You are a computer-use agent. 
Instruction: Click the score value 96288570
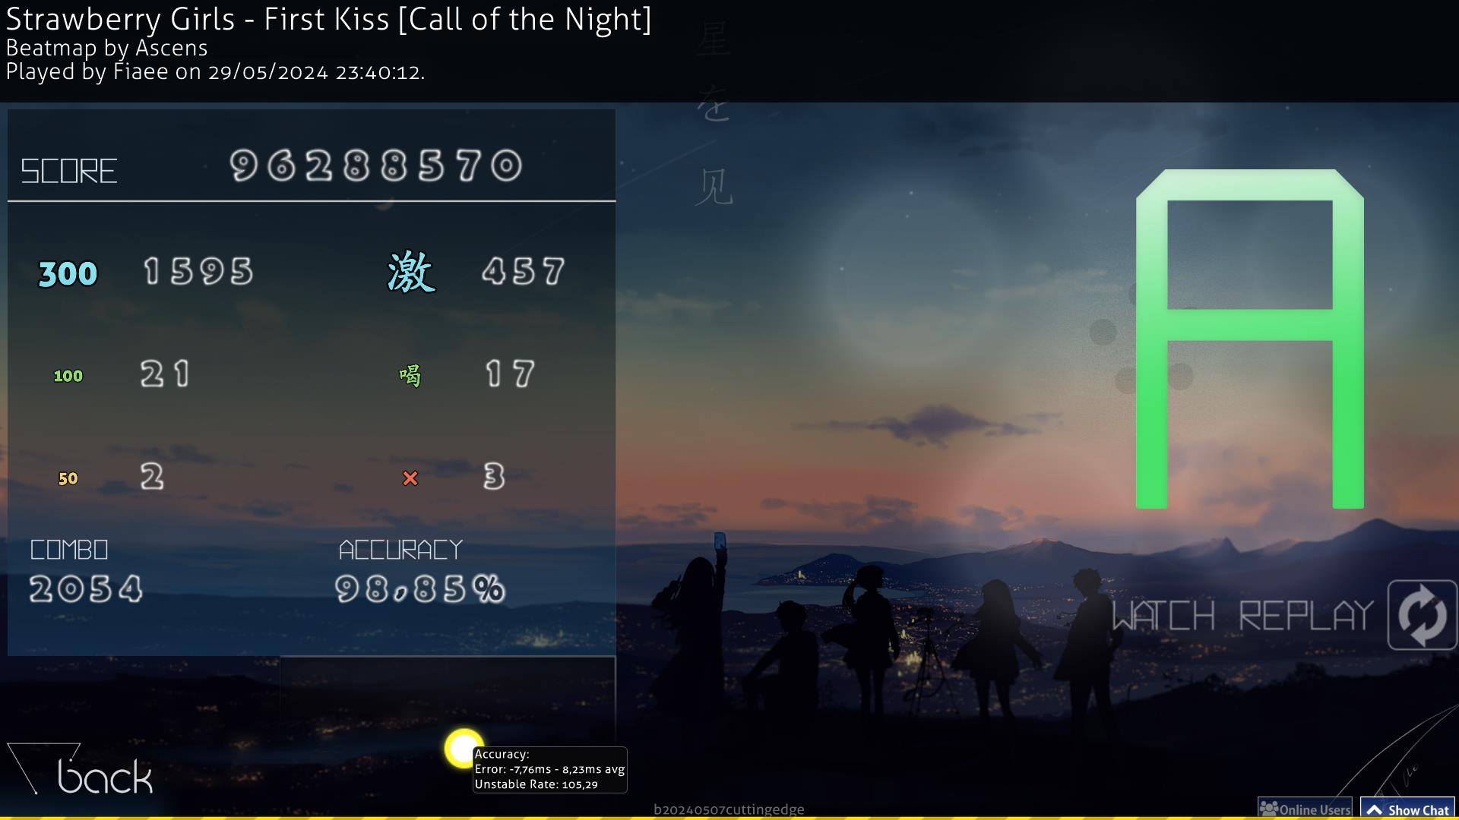pyautogui.click(x=376, y=166)
